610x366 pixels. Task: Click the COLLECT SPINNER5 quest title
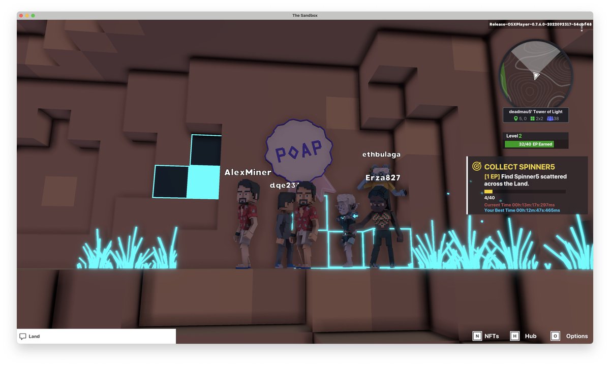(x=519, y=167)
